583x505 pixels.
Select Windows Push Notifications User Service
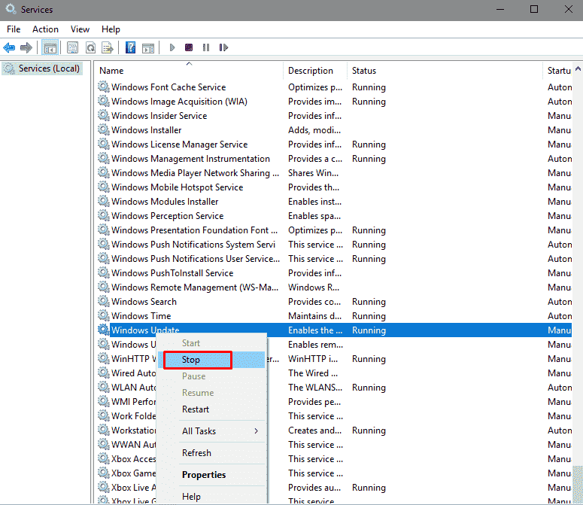point(335,258)
